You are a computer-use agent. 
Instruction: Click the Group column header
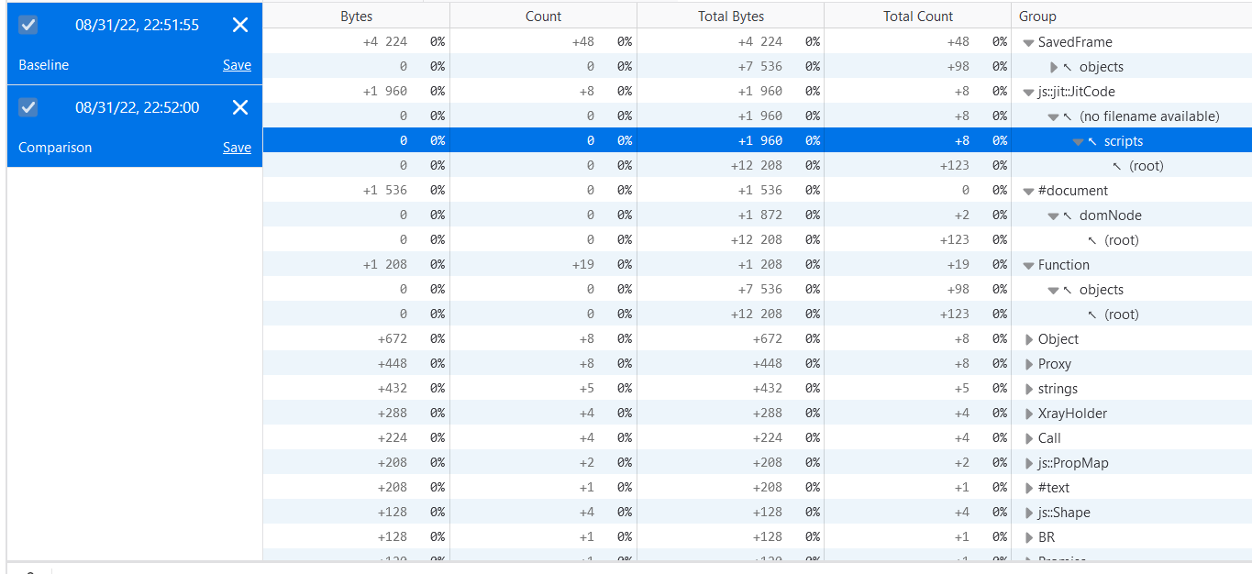pos(1132,17)
